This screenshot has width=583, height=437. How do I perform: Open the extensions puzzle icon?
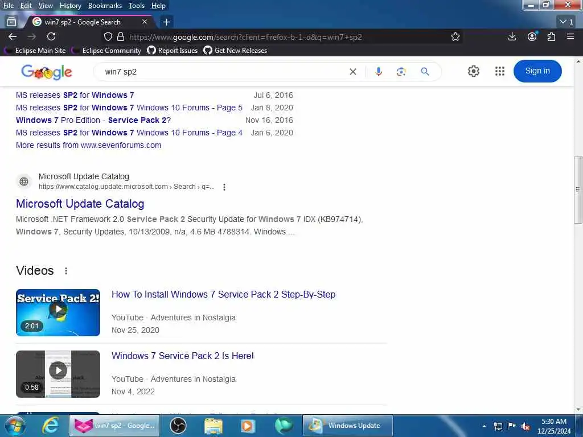[x=551, y=37]
